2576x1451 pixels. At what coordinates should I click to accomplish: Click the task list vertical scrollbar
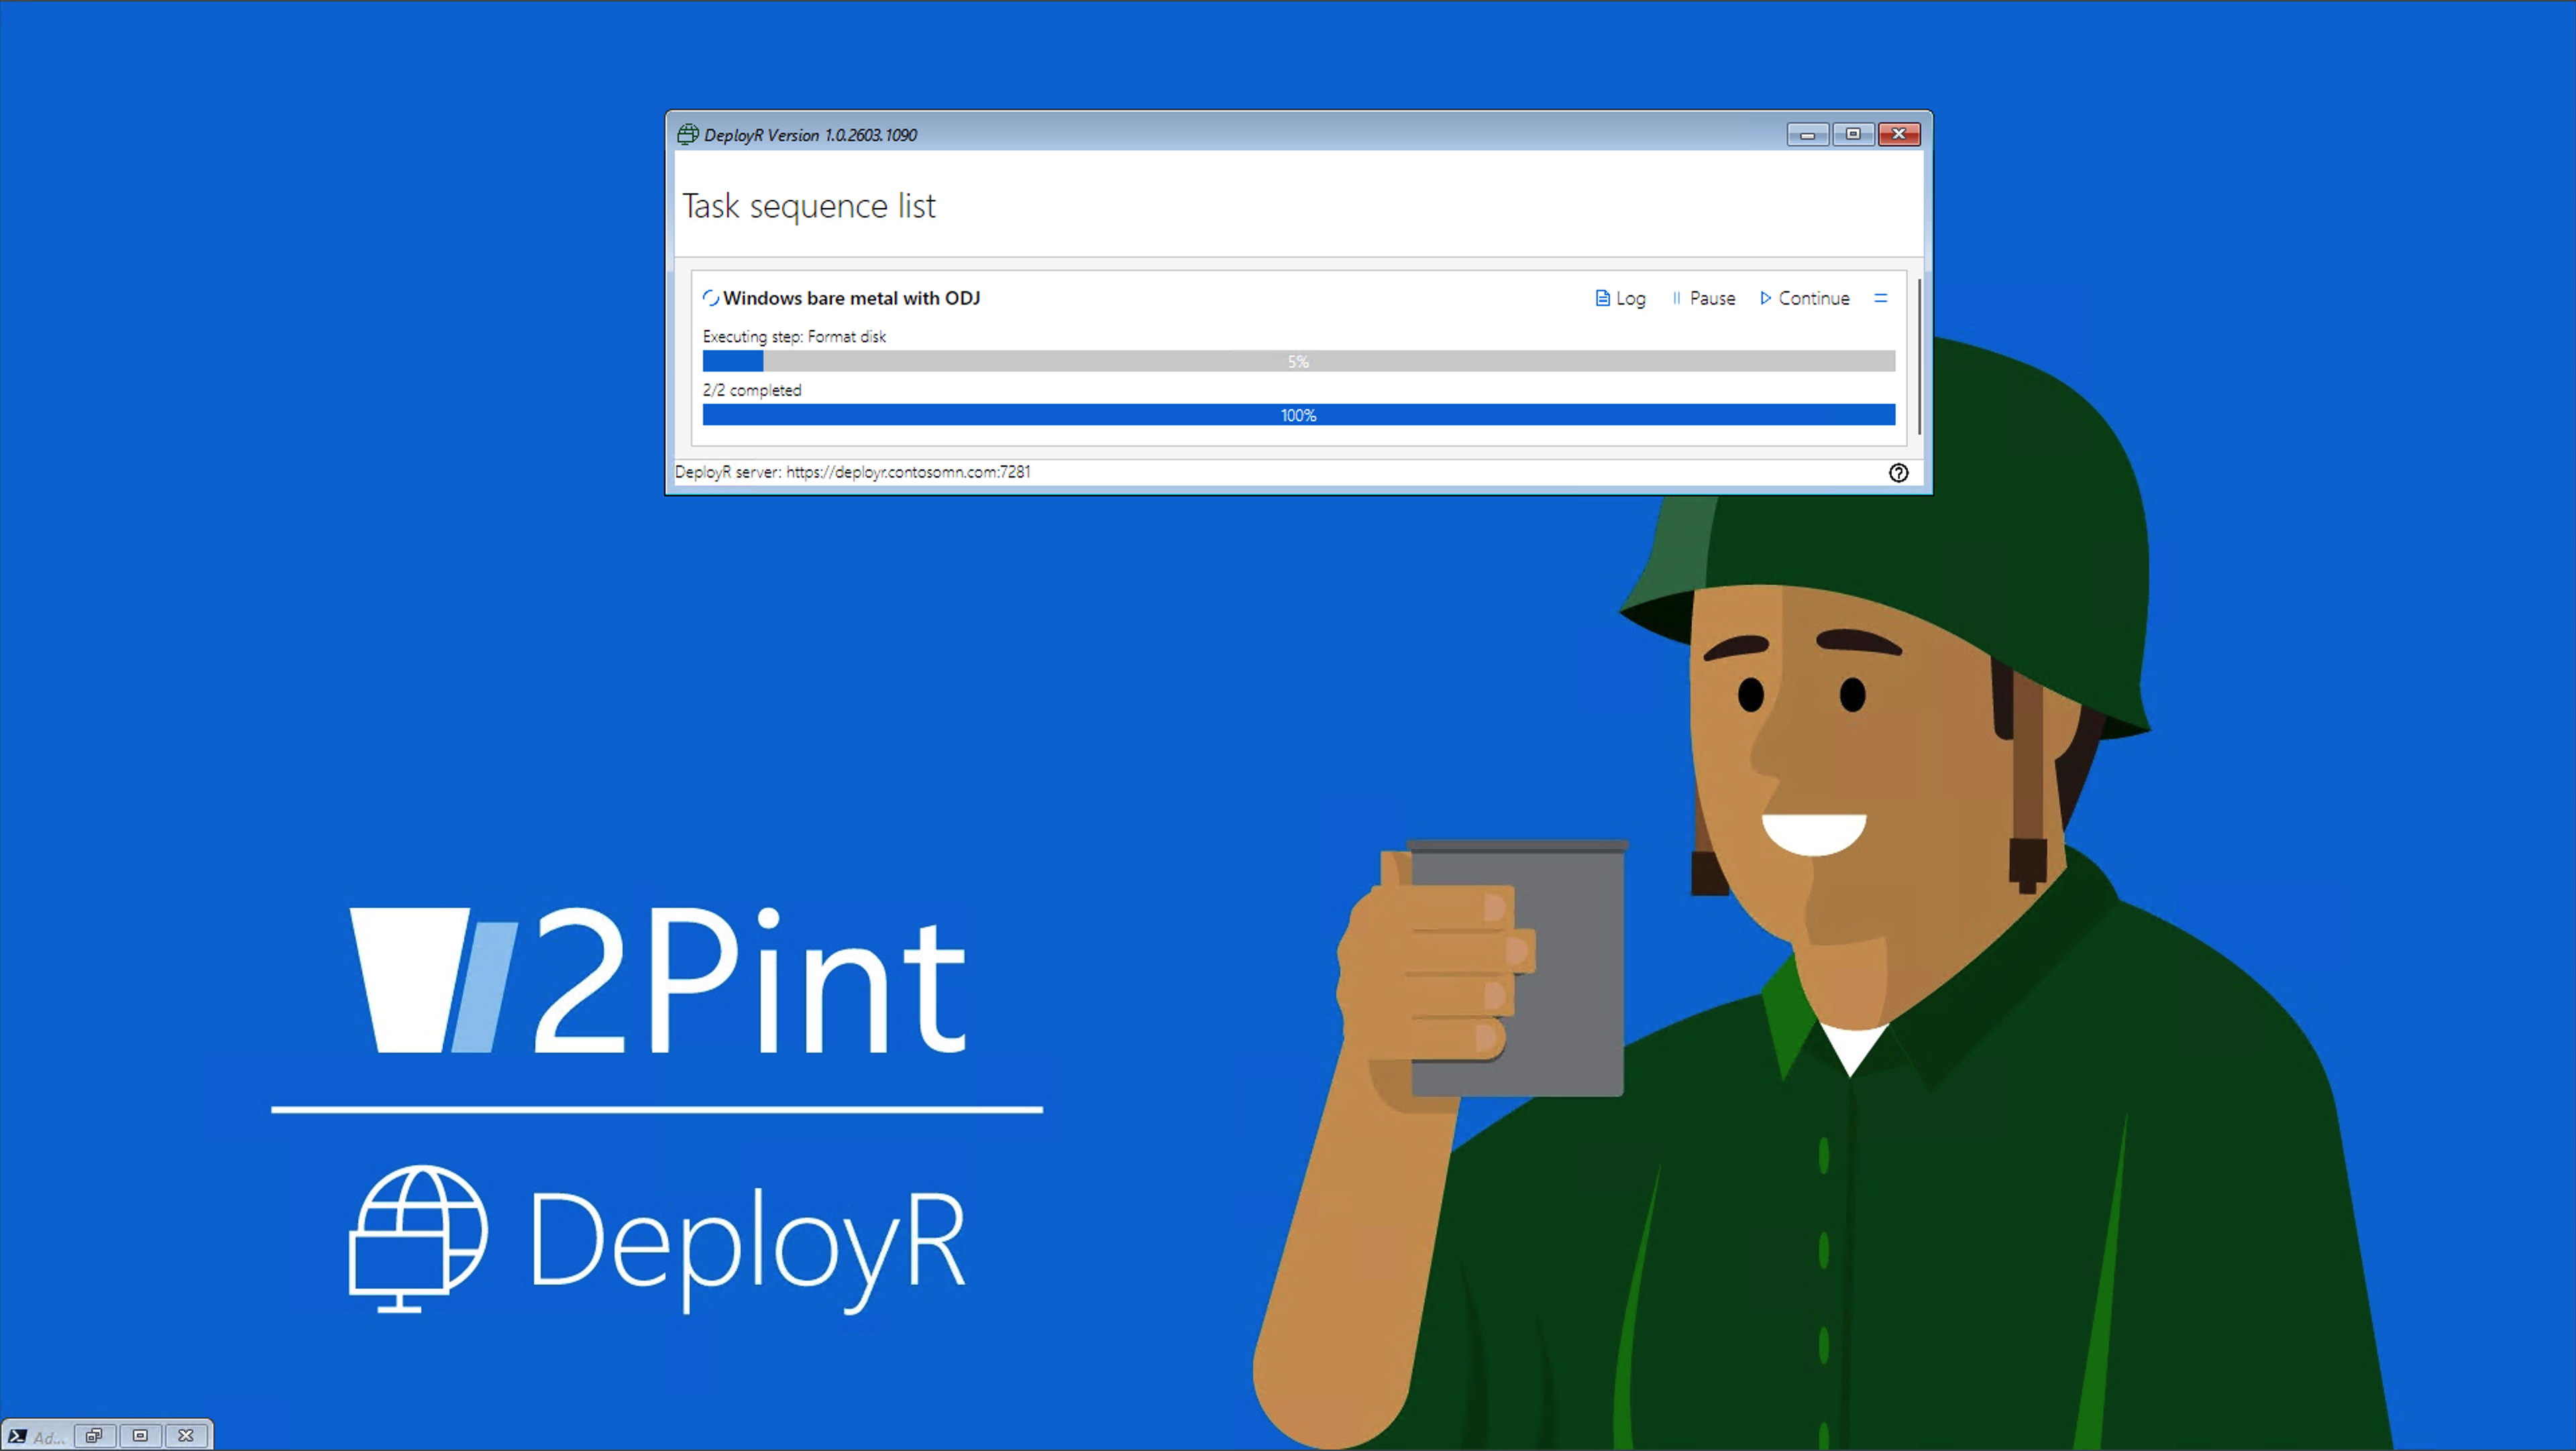click(1919, 357)
